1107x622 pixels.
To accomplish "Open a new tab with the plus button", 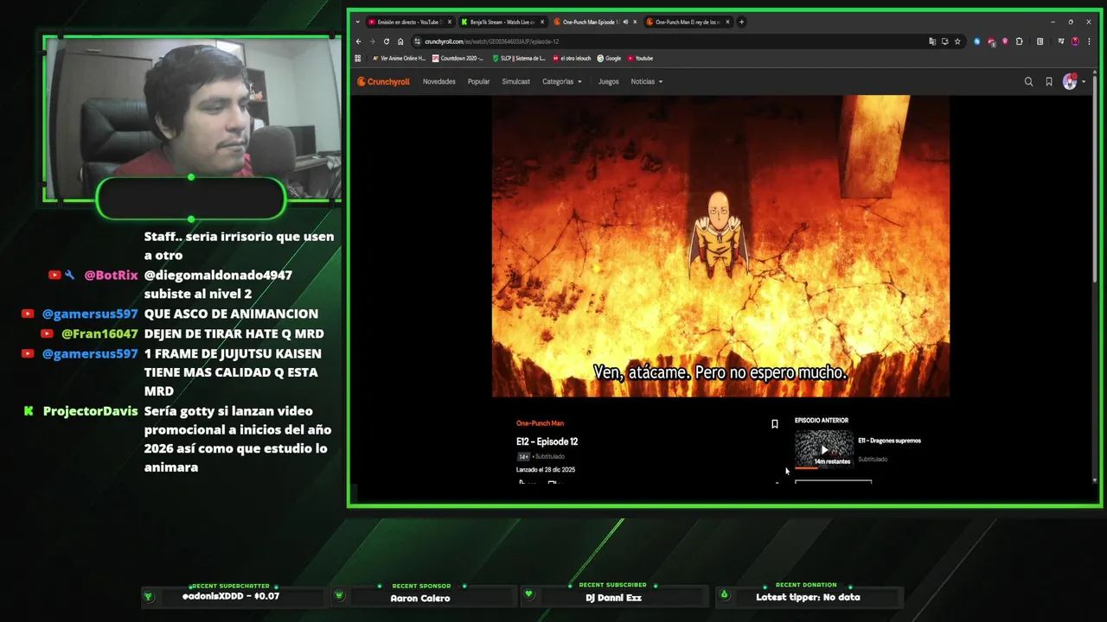I will coord(741,22).
